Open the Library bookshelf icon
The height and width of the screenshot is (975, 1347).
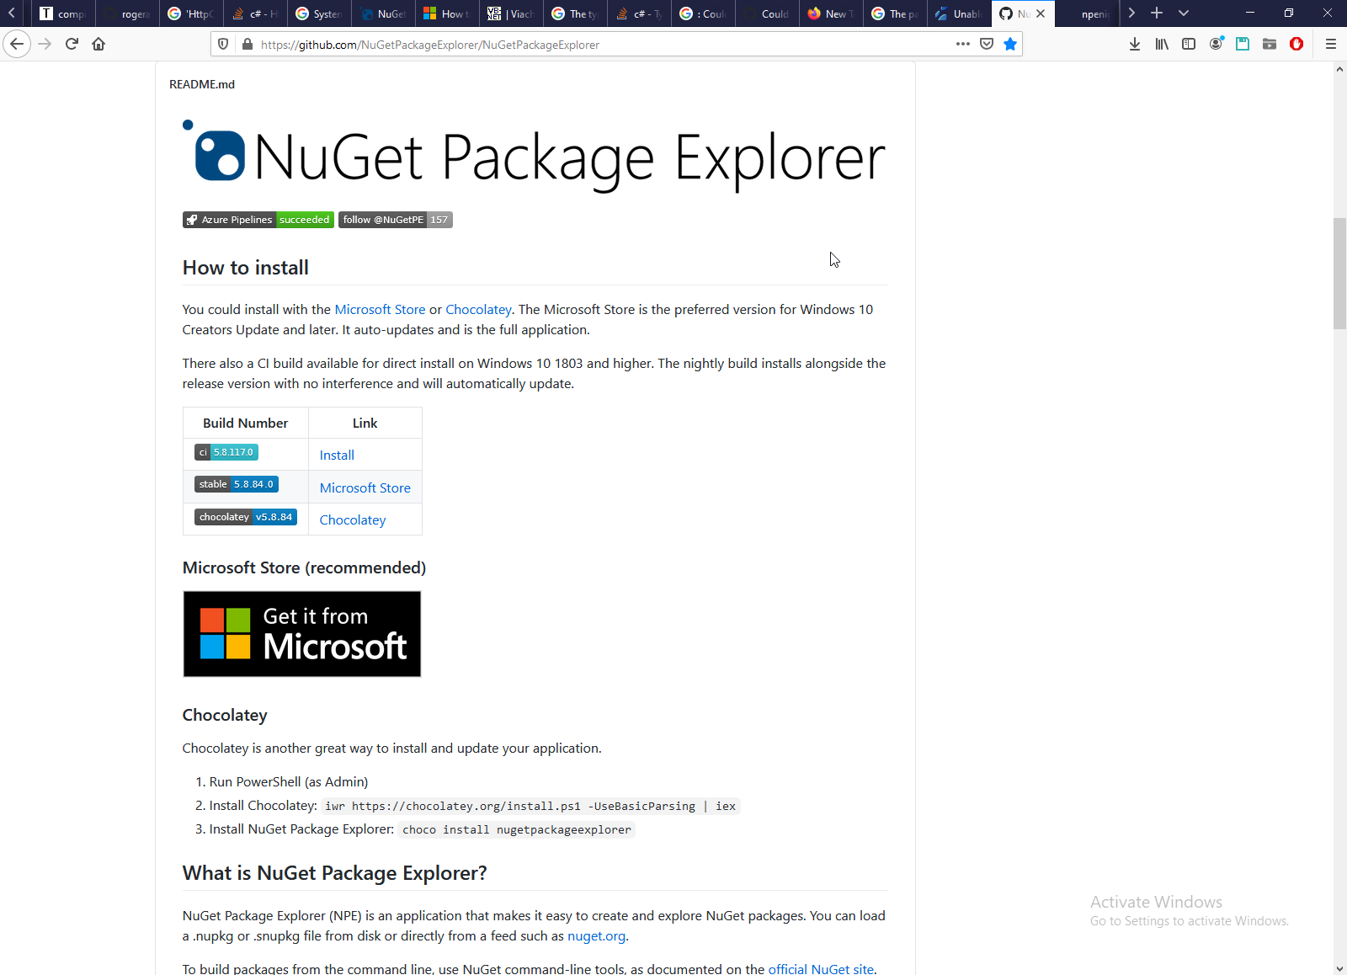1162,44
